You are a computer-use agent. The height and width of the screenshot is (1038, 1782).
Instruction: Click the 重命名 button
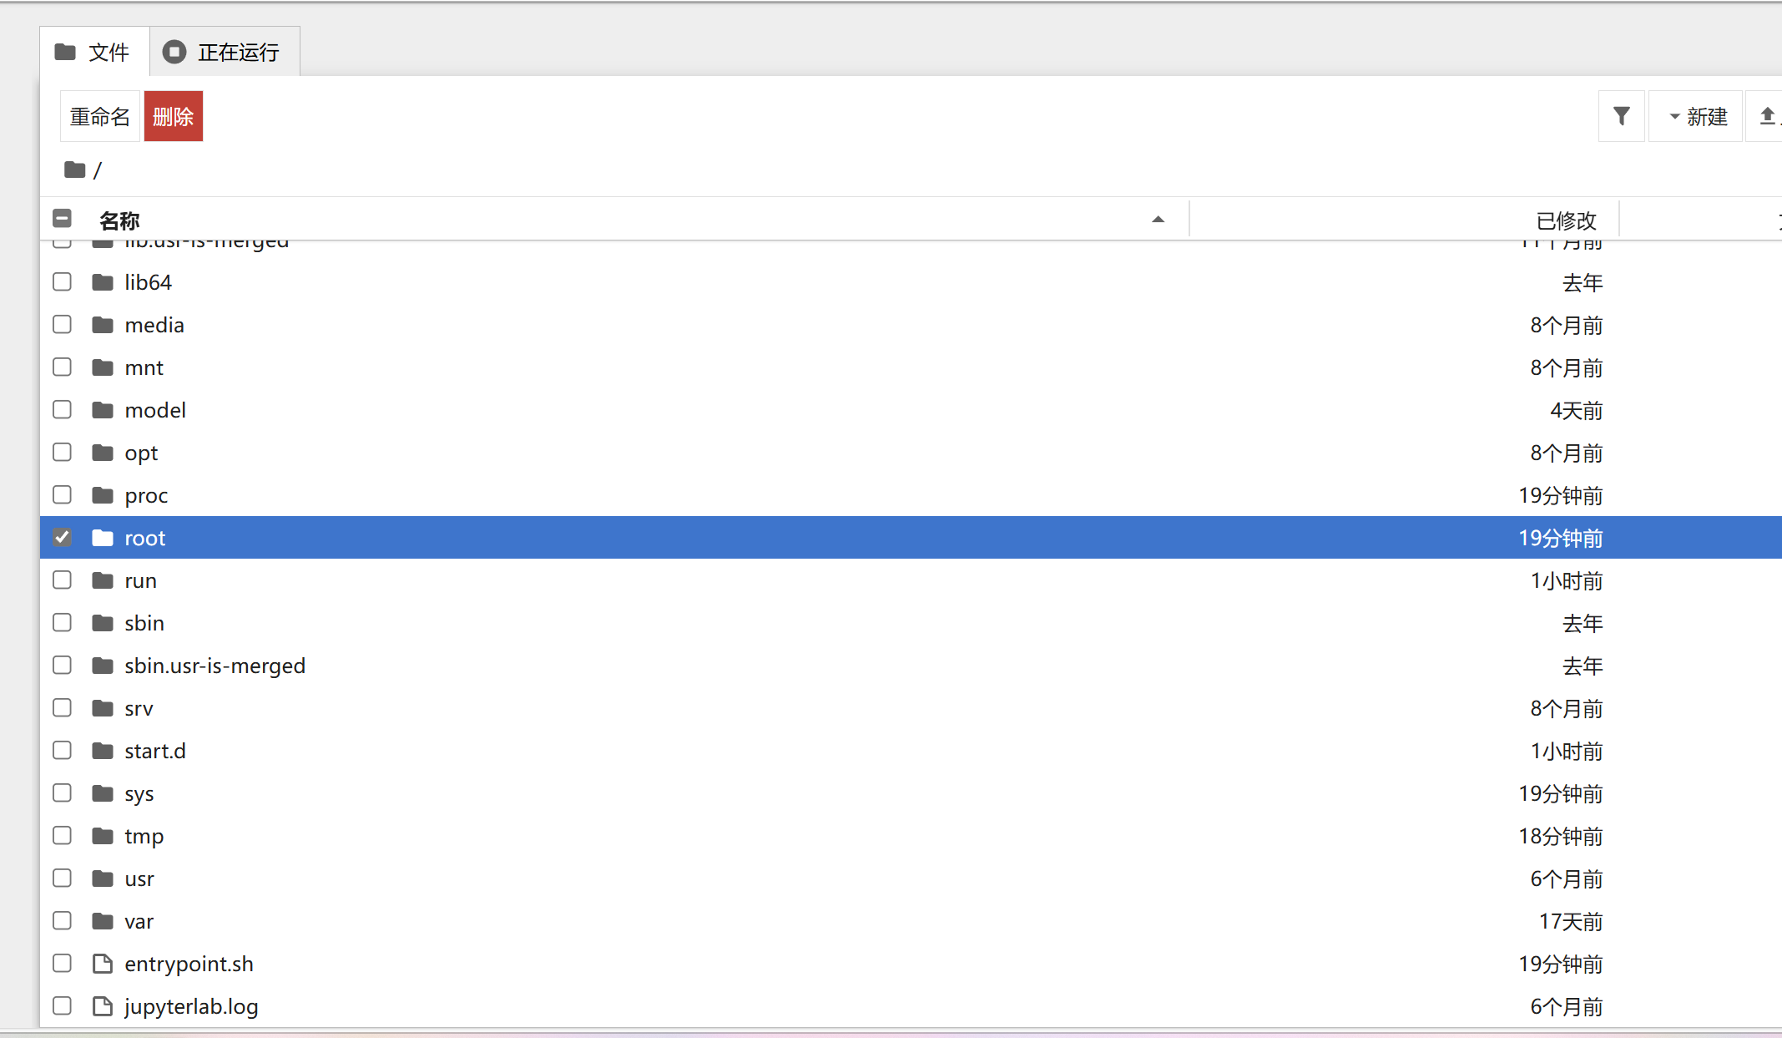[x=100, y=116]
